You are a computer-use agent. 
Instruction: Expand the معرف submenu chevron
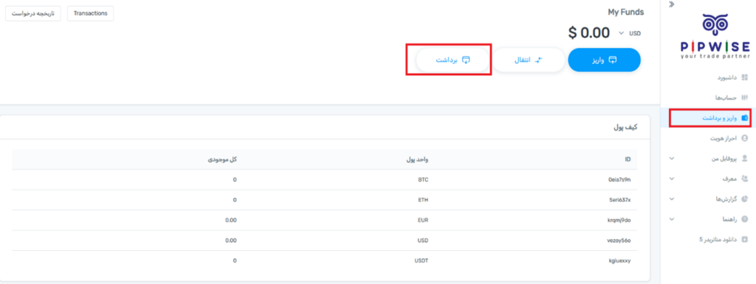coord(672,179)
